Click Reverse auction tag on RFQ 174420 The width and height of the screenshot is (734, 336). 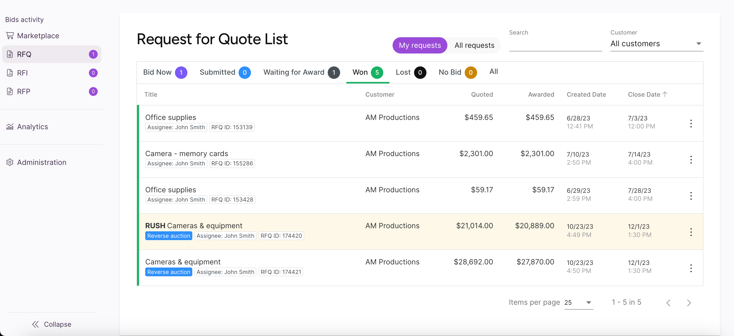(x=169, y=236)
